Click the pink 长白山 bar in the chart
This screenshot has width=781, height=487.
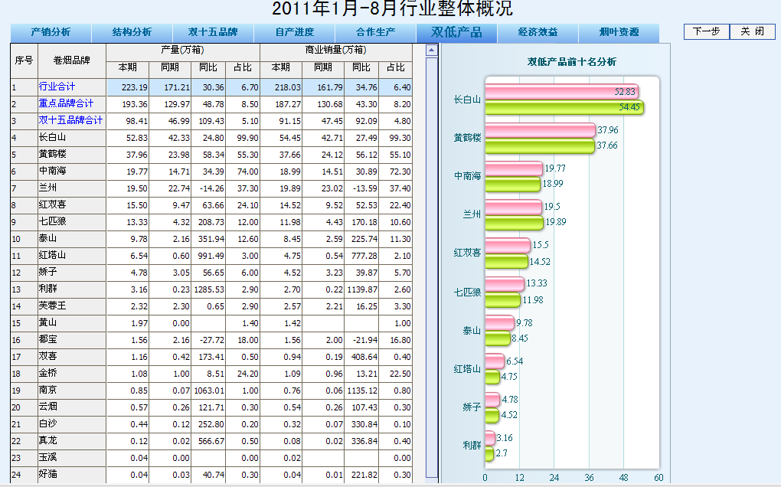tap(561, 92)
